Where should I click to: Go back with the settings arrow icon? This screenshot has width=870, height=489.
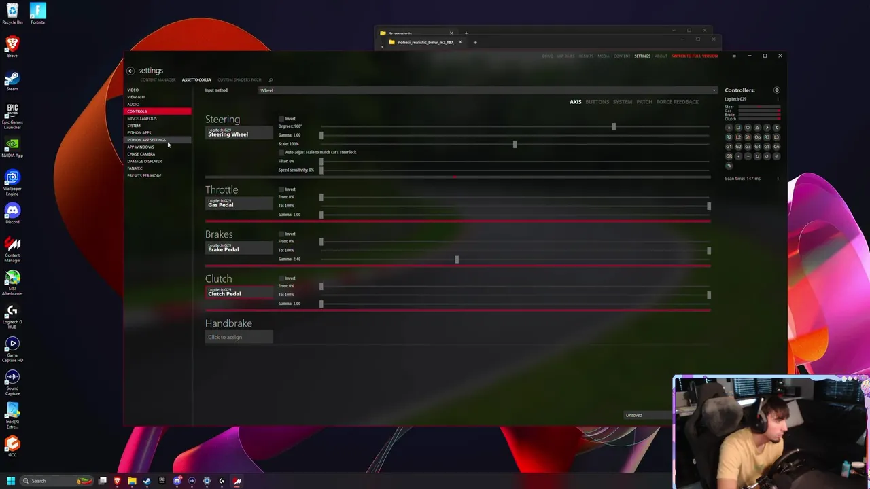pyautogui.click(x=130, y=71)
